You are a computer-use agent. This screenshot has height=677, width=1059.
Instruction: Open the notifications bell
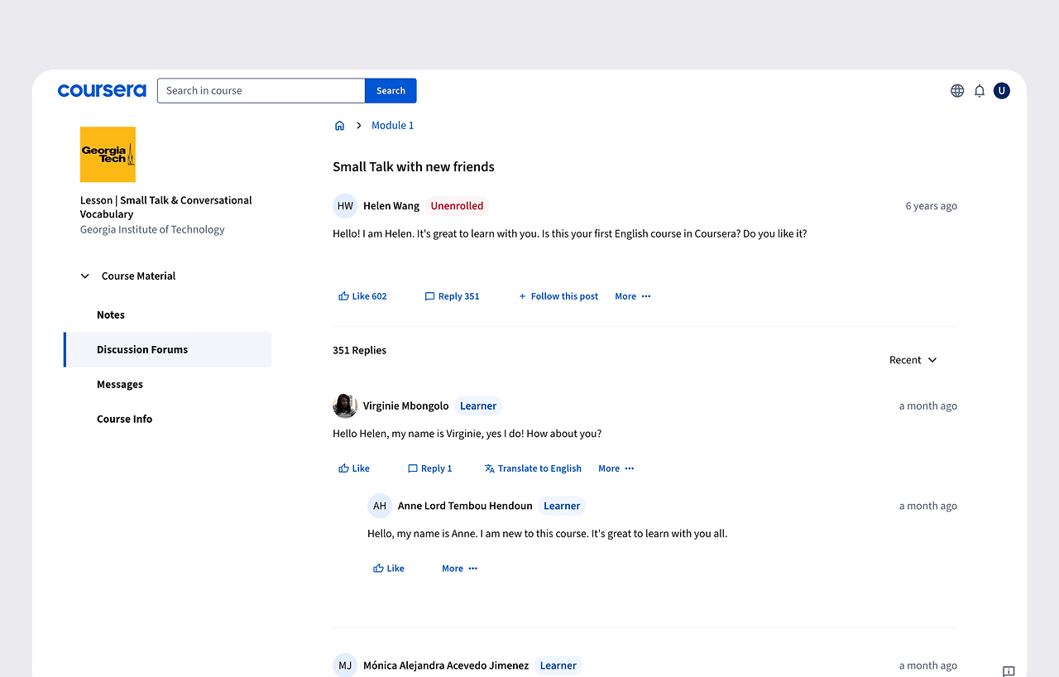pos(980,91)
